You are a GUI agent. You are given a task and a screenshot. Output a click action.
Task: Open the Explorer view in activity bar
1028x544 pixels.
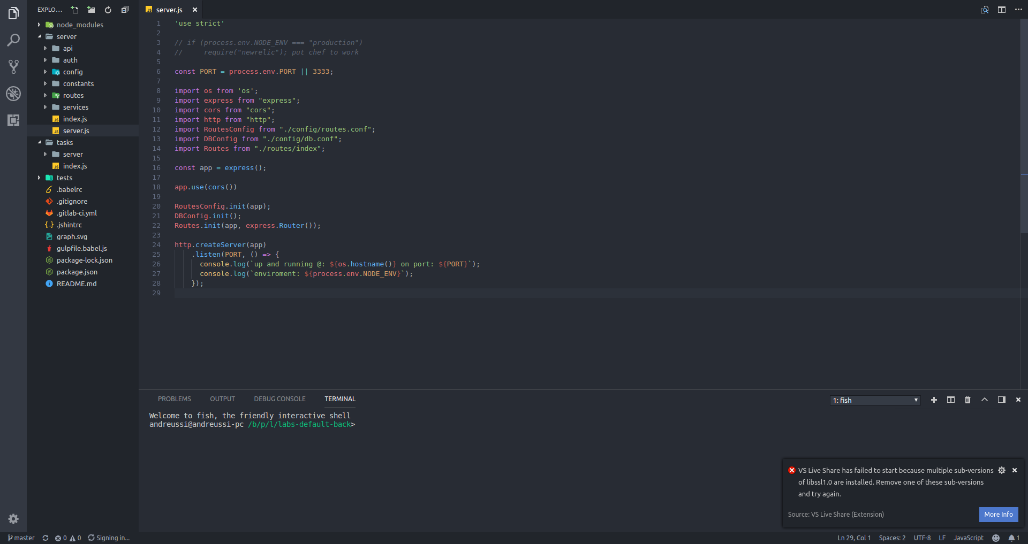pyautogui.click(x=13, y=13)
